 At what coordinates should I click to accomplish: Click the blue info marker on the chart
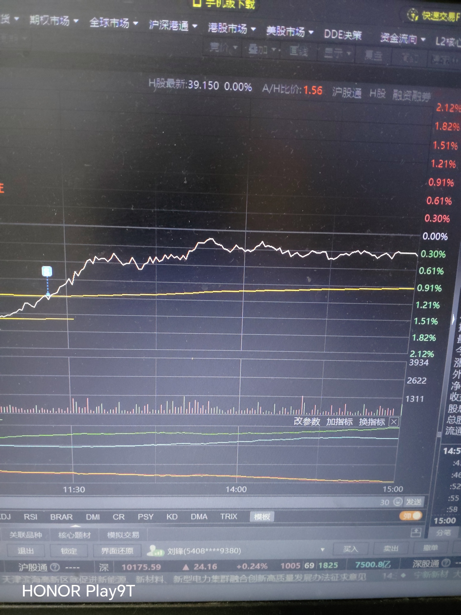[47, 271]
